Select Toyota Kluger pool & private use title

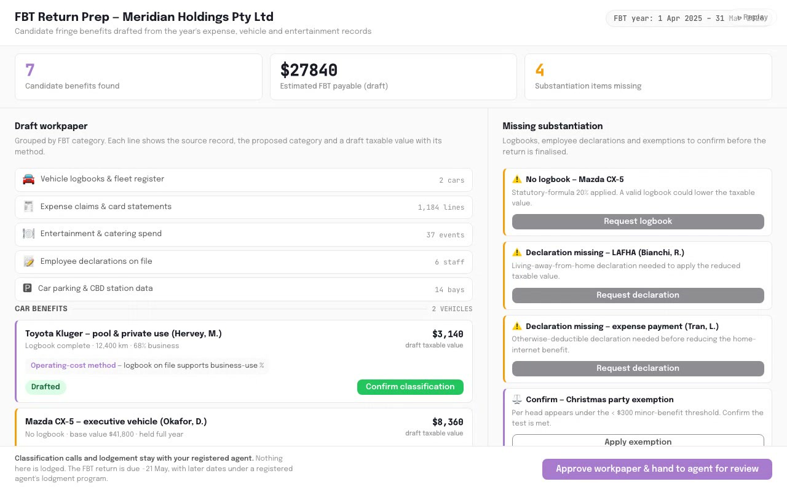pyautogui.click(x=124, y=334)
